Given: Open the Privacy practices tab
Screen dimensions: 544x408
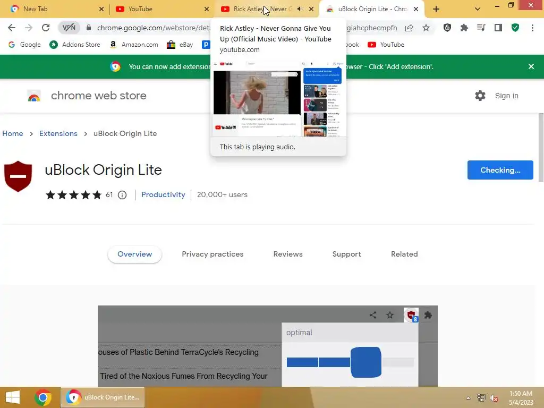Looking at the screenshot, I should (212, 254).
